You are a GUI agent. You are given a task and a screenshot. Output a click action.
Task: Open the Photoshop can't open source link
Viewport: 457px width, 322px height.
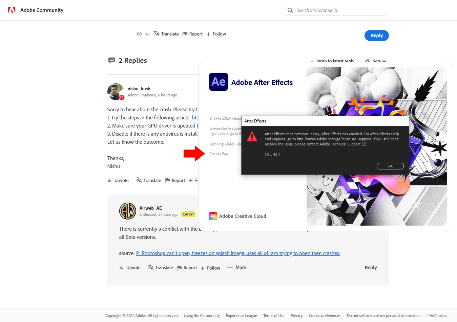click(238, 253)
